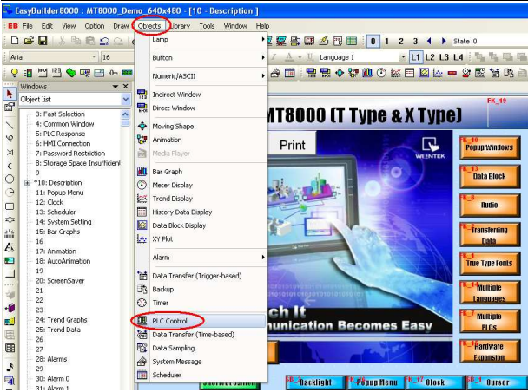This screenshot has height=392, width=528.
Task: Click the system message toolbar icon
Action: (275, 72)
